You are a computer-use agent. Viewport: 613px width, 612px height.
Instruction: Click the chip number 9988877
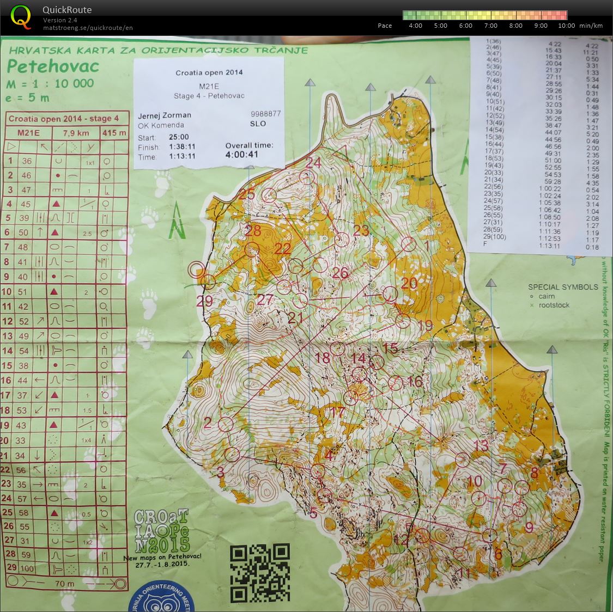[266, 114]
